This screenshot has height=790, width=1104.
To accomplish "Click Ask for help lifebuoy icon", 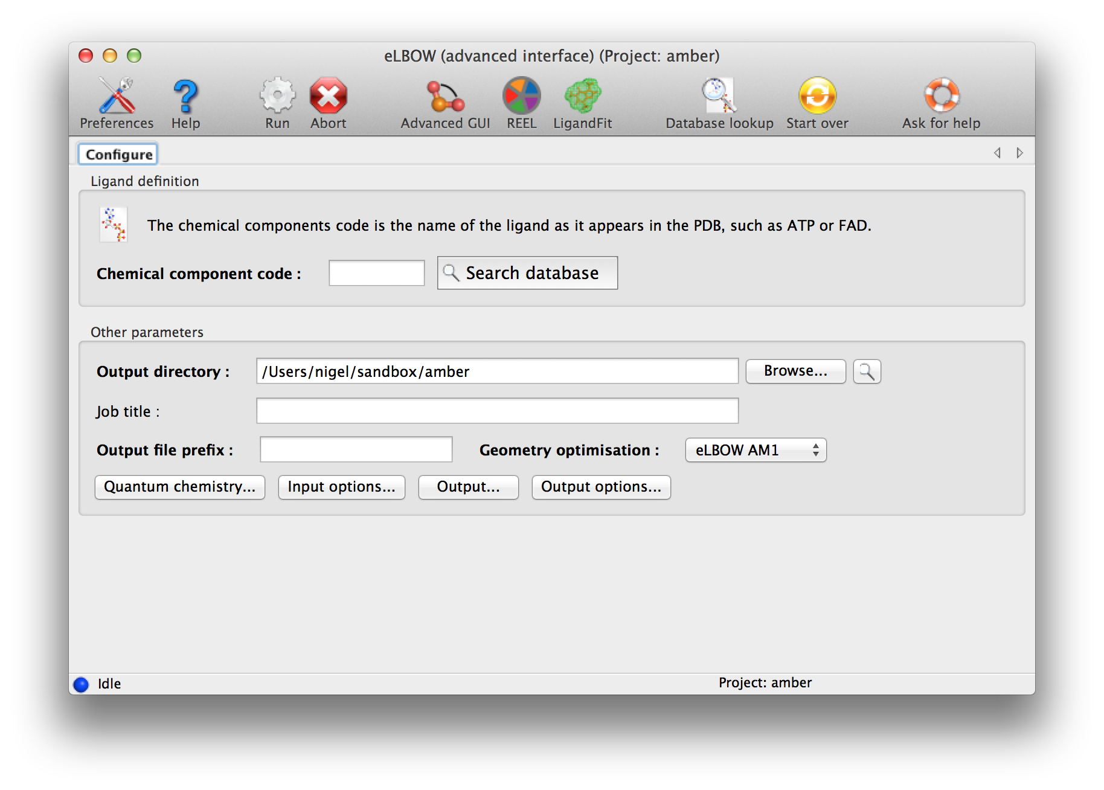I will point(941,97).
